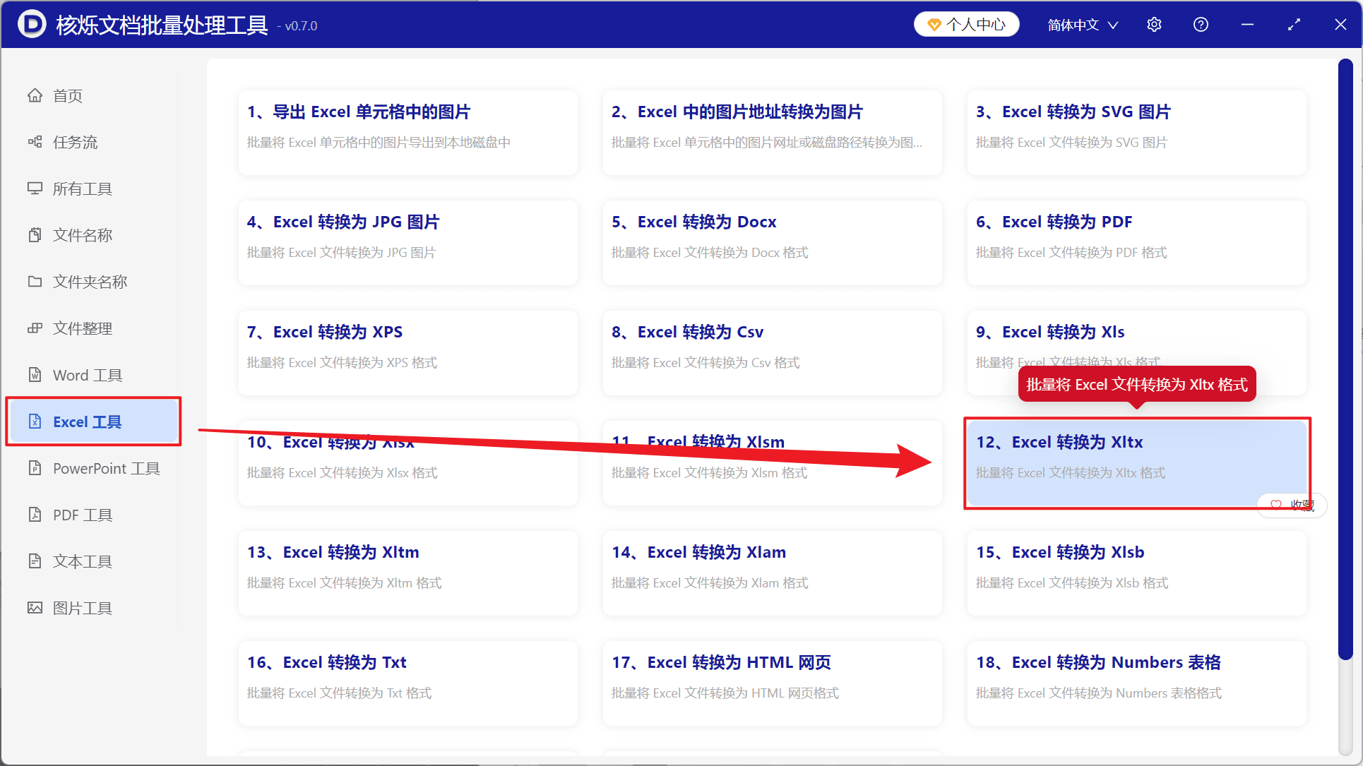Screen dimensions: 1363x766
Task: Click the 任务流 workflow icon
Action: tap(35, 142)
